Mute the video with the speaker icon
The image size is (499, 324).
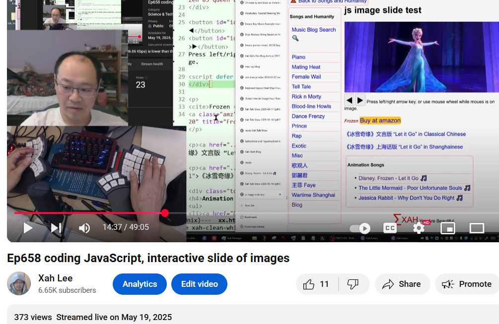[x=84, y=228]
